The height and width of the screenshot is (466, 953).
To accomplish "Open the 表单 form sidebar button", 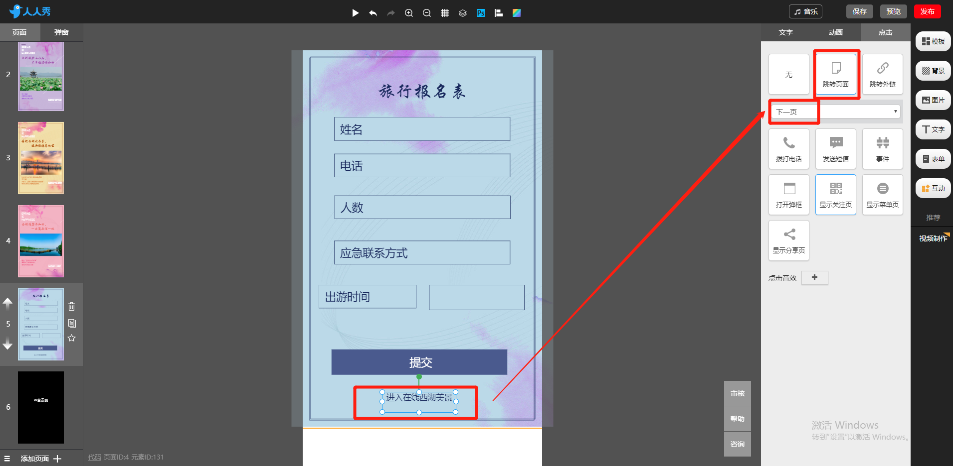I will click(x=933, y=159).
